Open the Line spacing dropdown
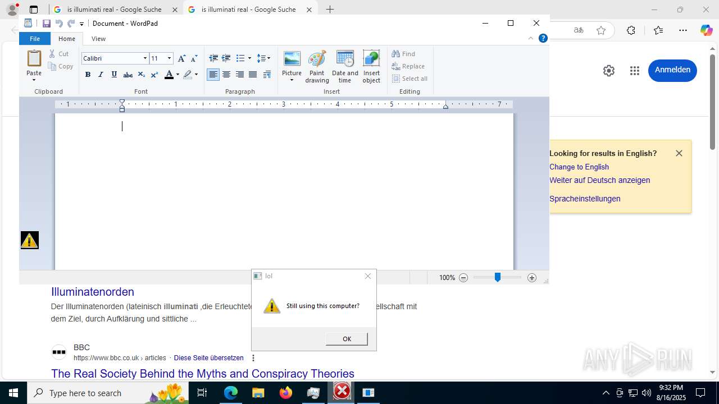 click(263, 58)
